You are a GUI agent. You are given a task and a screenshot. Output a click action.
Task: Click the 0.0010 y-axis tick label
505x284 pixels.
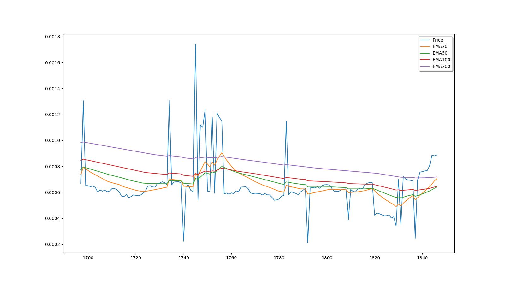coord(53,141)
